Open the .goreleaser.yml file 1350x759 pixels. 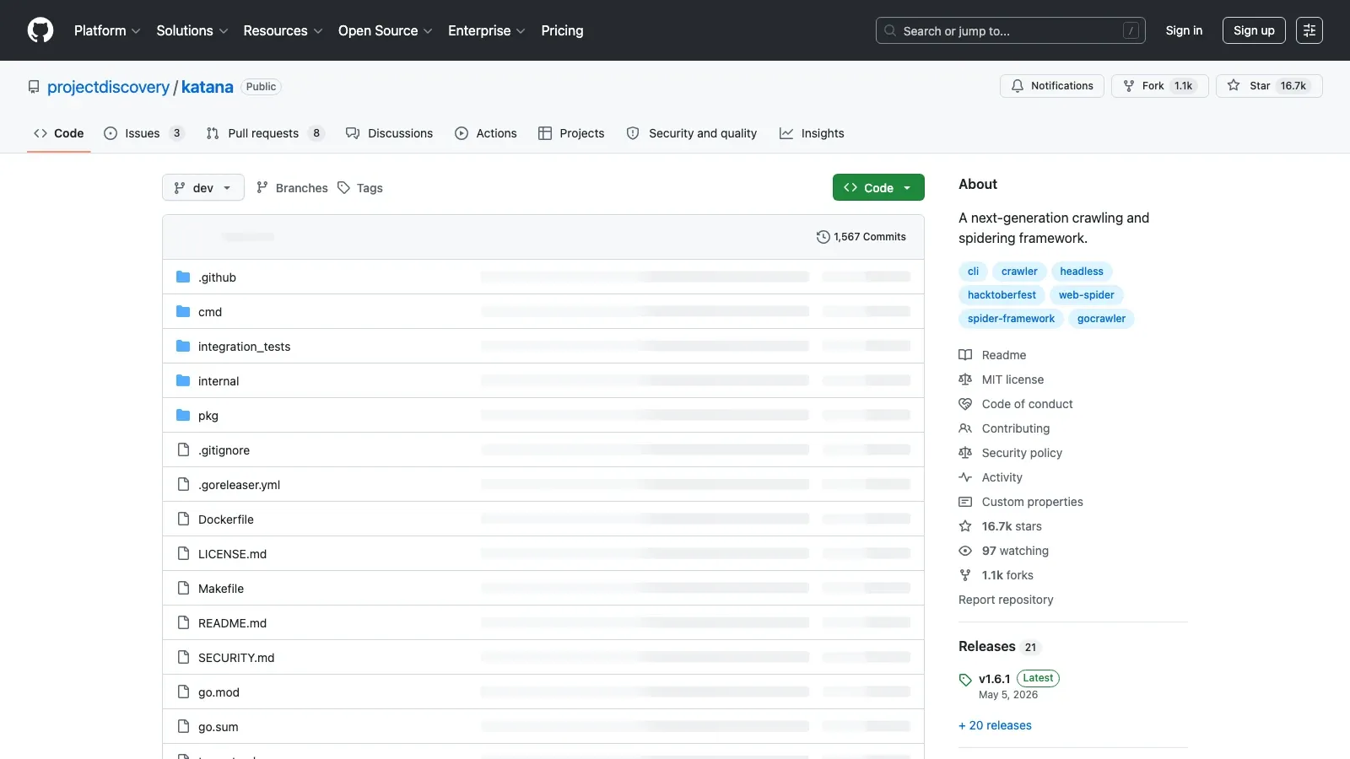point(239,485)
